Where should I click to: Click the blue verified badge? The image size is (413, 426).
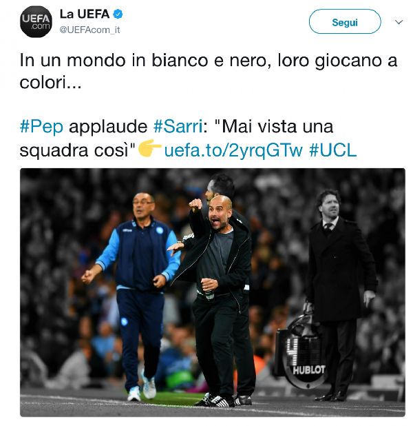coord(118,14)
